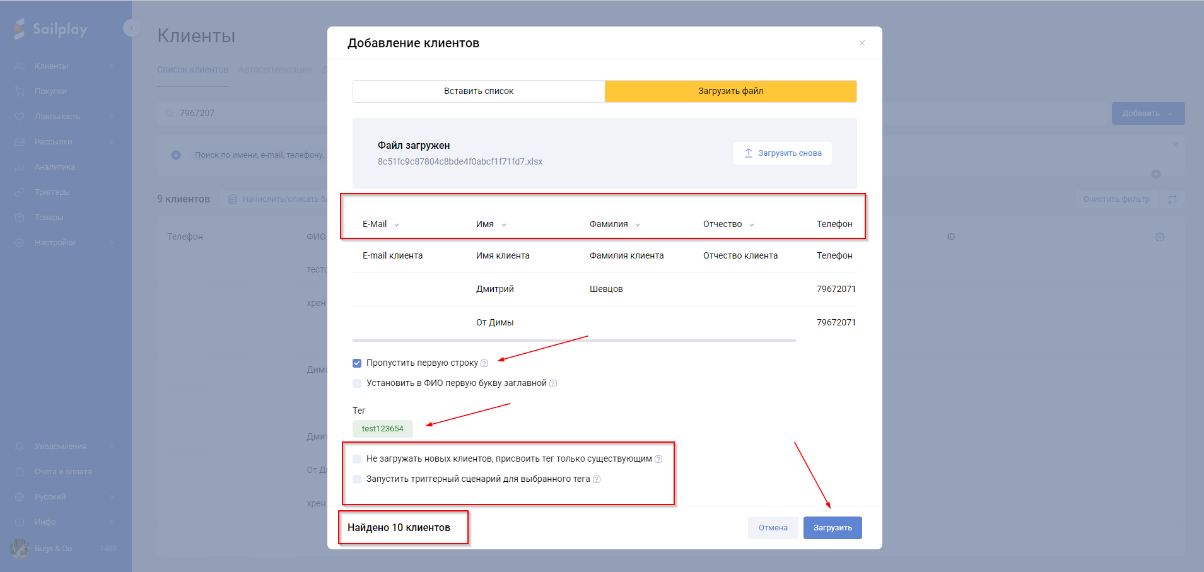This screenshot has width=1204, height=572.
Task: Select the 'Загрузить файл' tab
Action: click(730, 91)
